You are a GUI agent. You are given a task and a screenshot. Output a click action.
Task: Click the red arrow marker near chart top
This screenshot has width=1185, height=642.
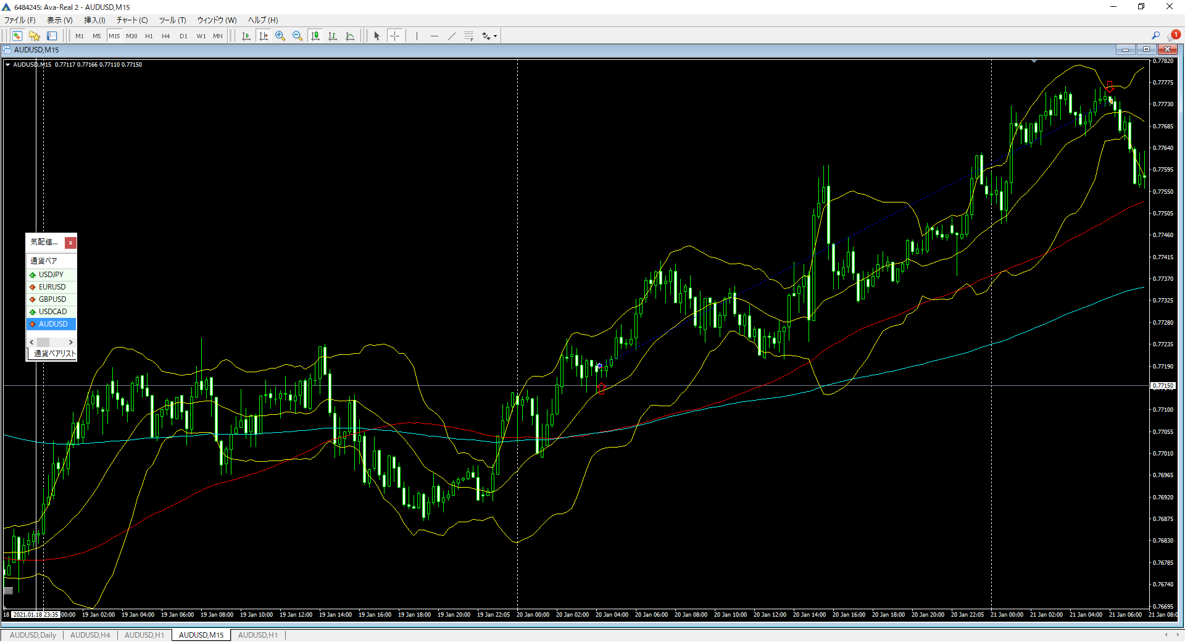(x=1109, y=86)
